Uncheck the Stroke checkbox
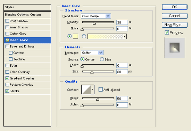The height and width of the screenshot is (131, 191). pyautogui.click(x=7, y=91)
